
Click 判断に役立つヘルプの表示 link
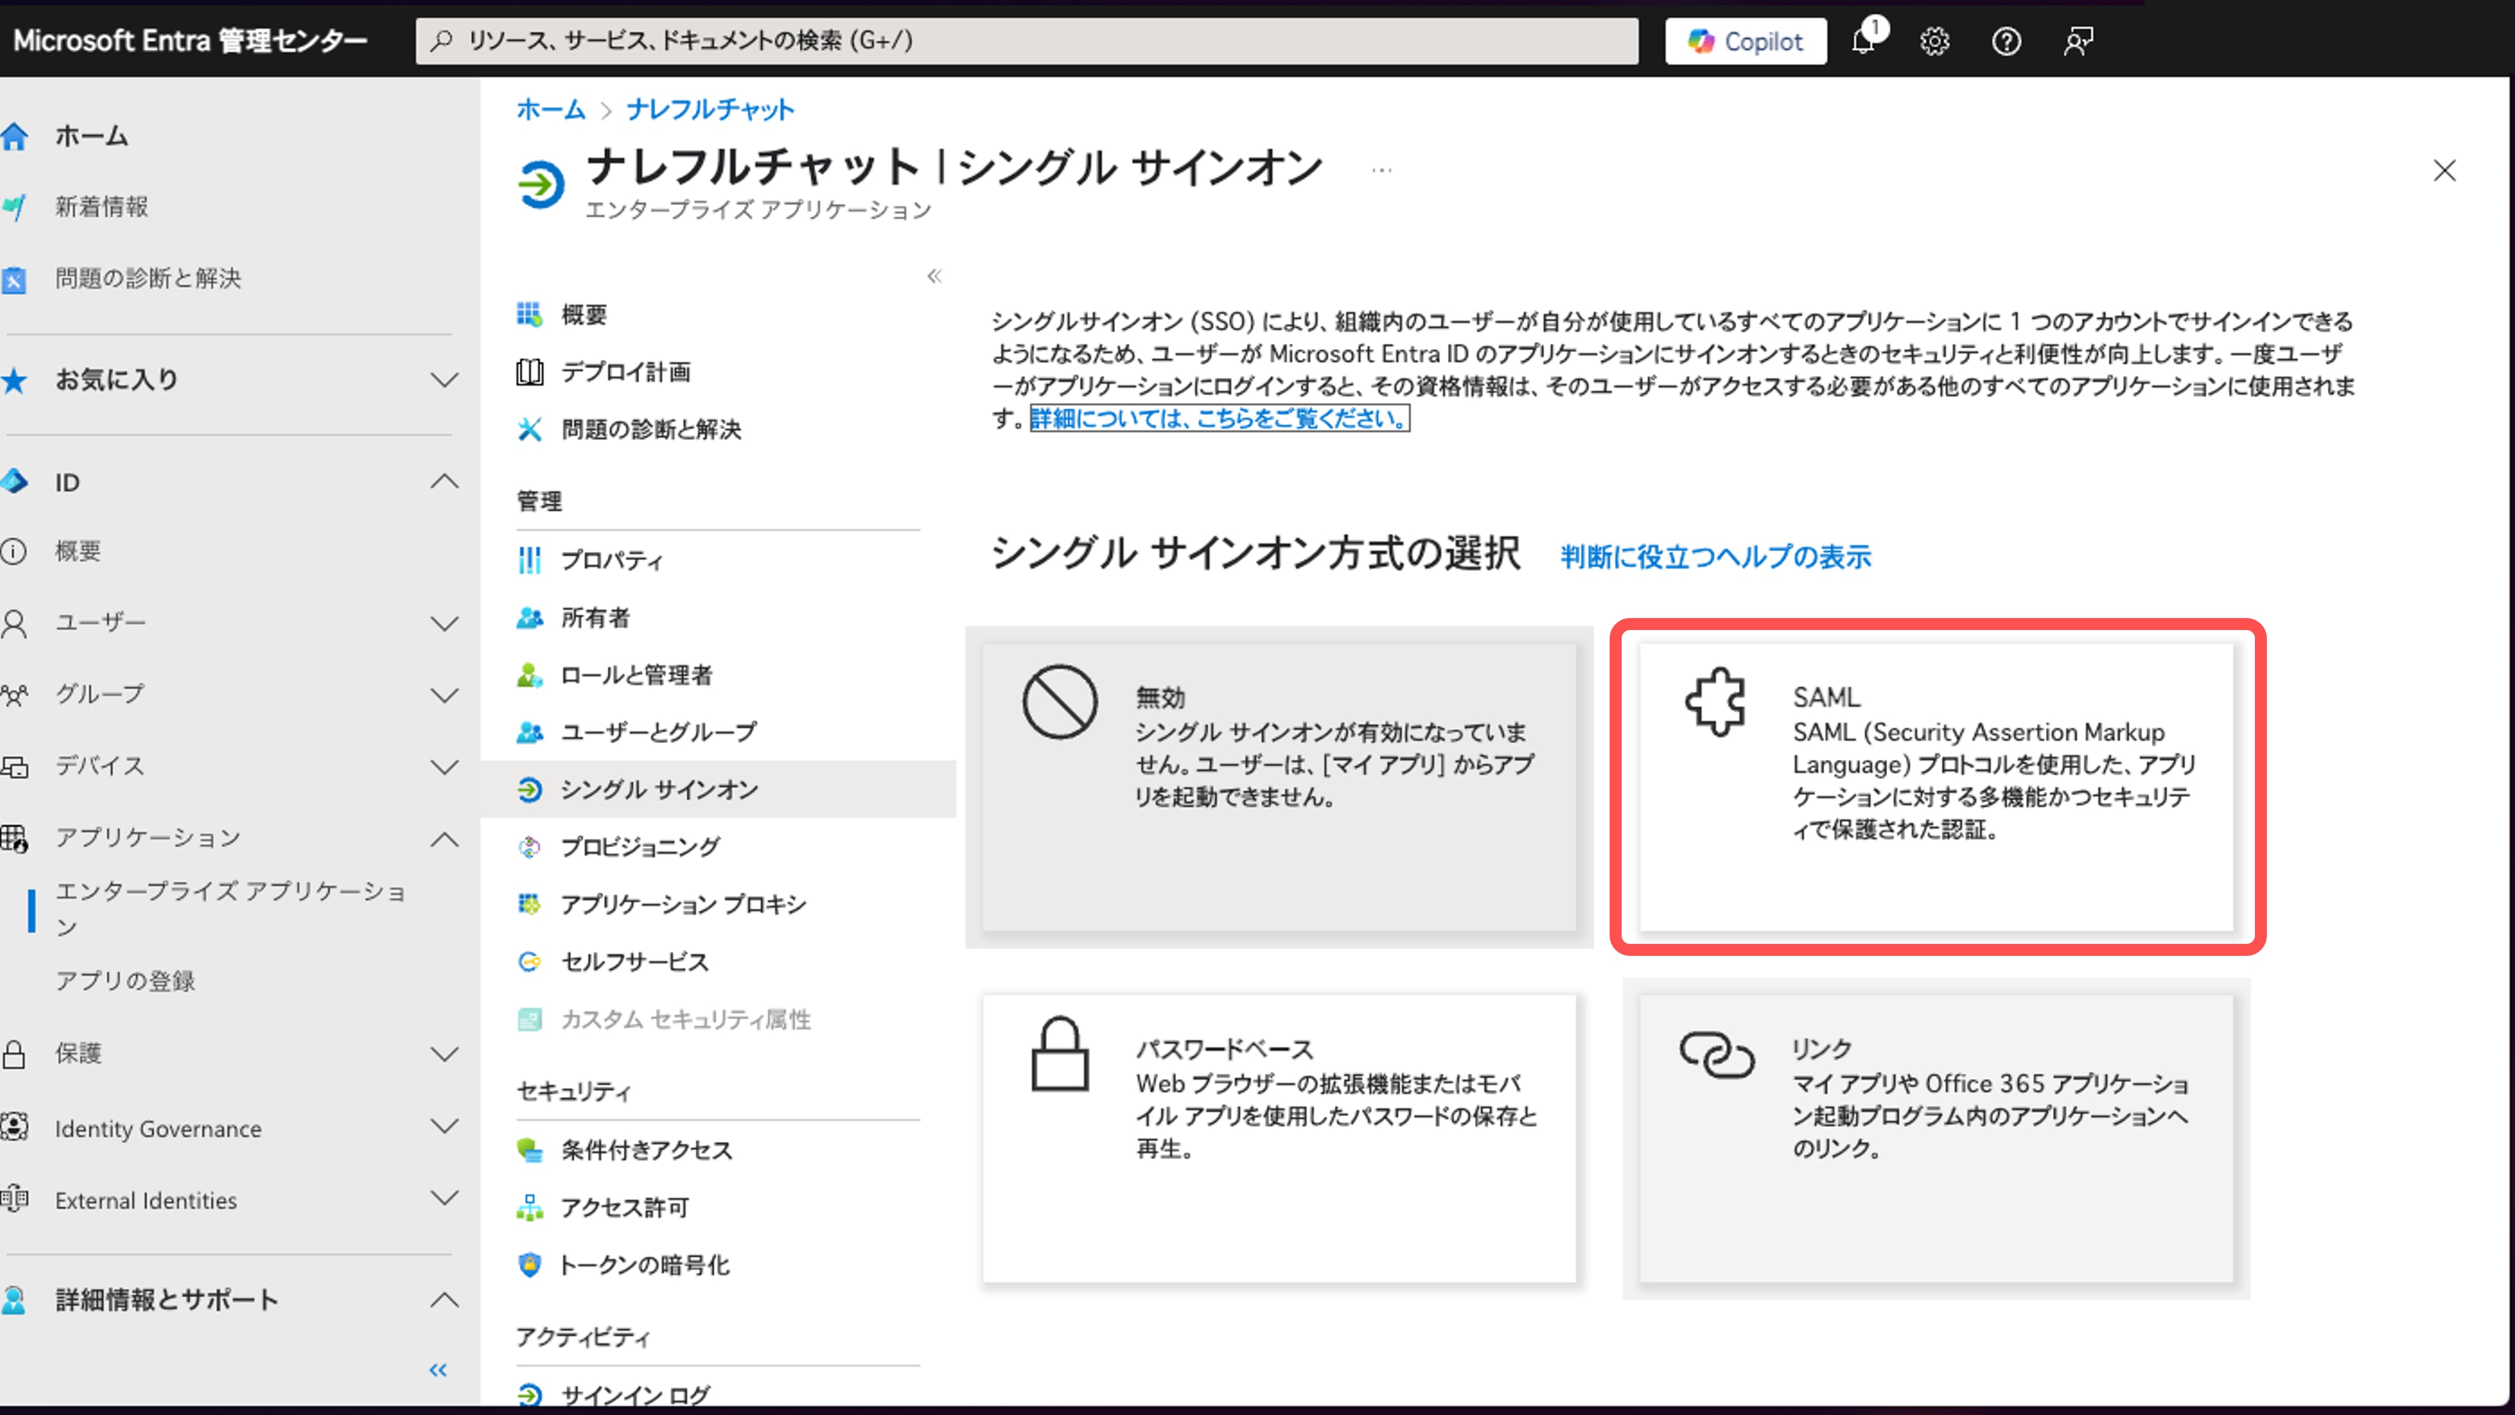(1715, 557)
